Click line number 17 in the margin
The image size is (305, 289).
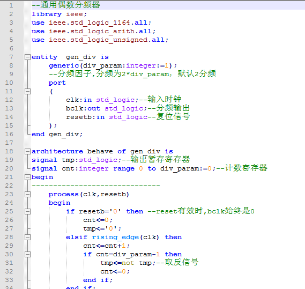[9, 143]
